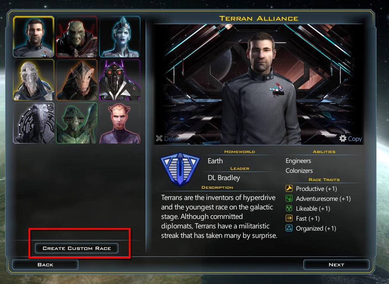389x284 pixels.
Task: Go back with the Back button
Action: coord(45,265)
